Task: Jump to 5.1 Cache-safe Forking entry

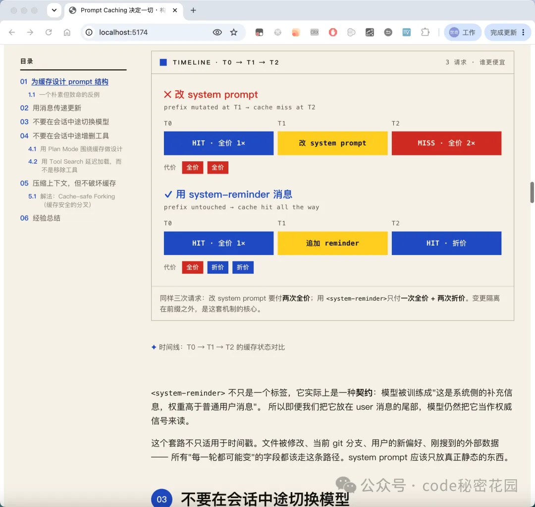Action: click(x=71, y=200)
